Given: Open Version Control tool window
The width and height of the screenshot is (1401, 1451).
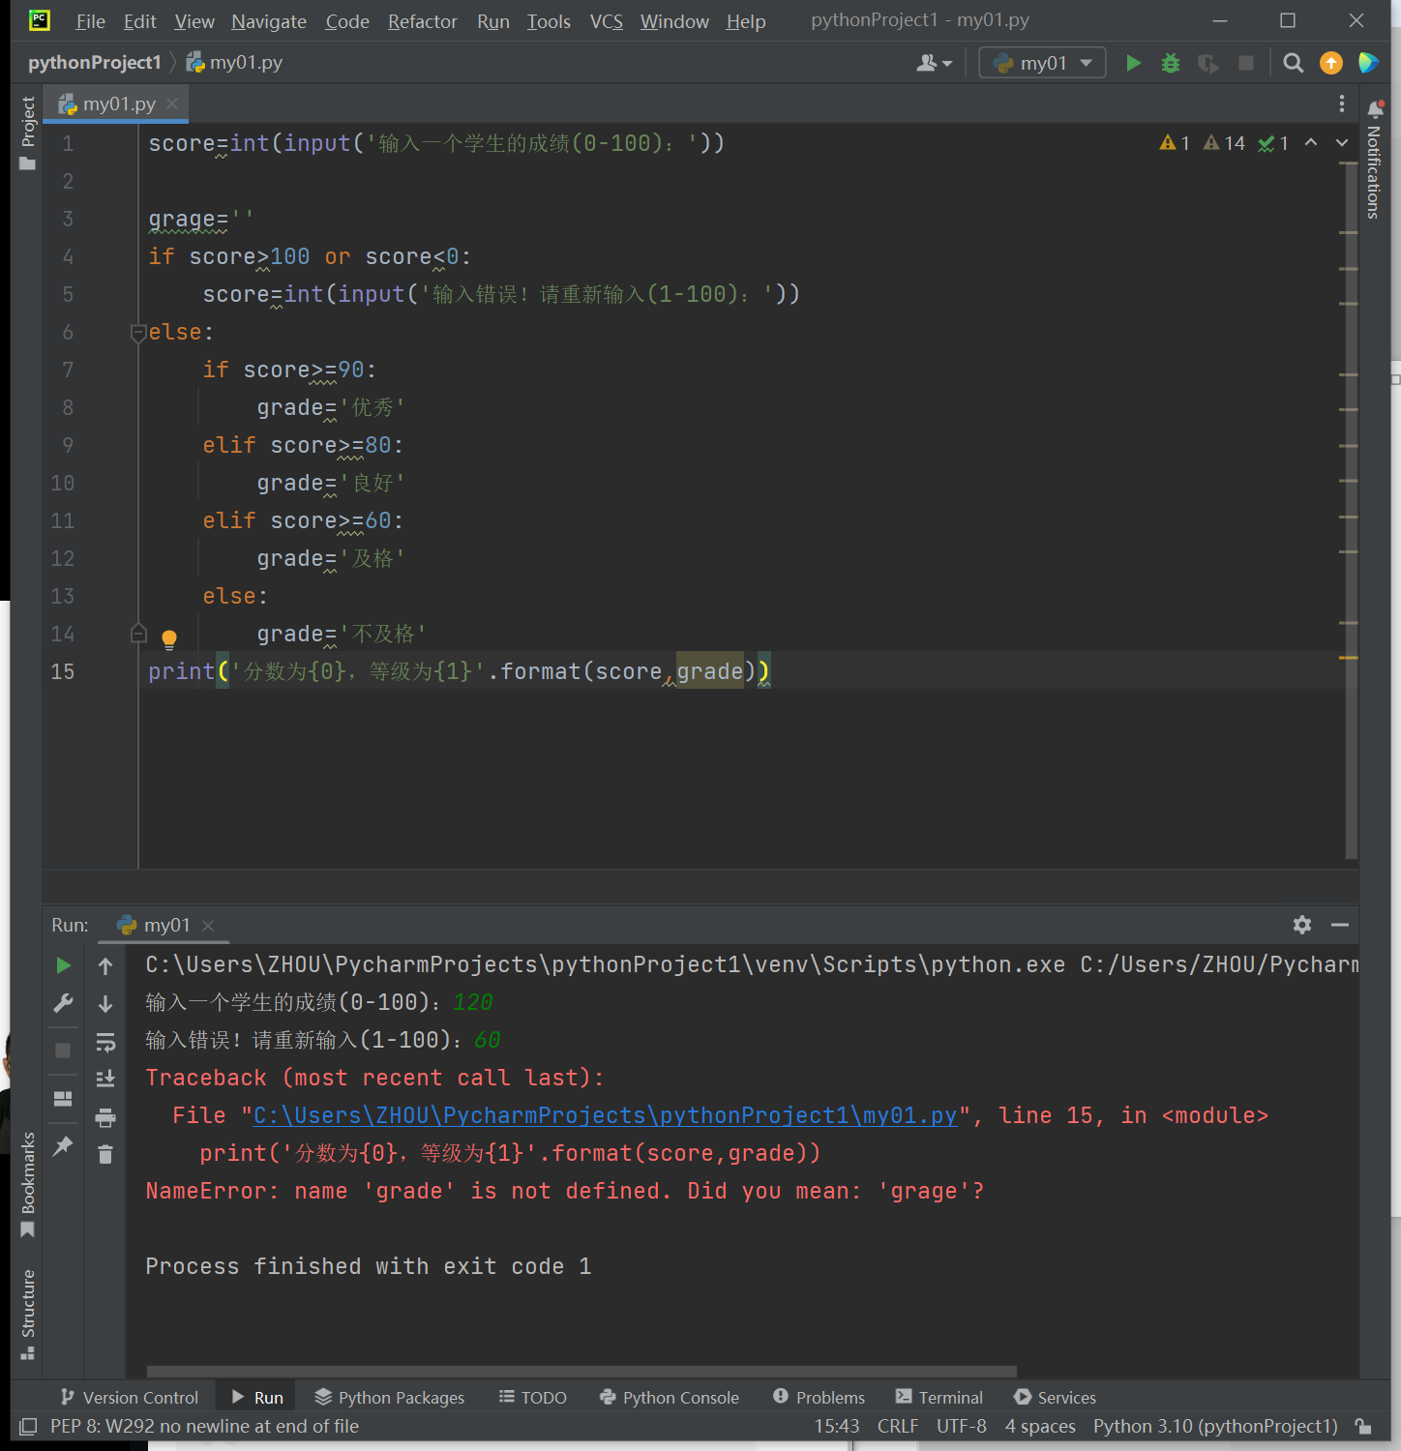Looking at the screenshot, I should [129, 1398].
